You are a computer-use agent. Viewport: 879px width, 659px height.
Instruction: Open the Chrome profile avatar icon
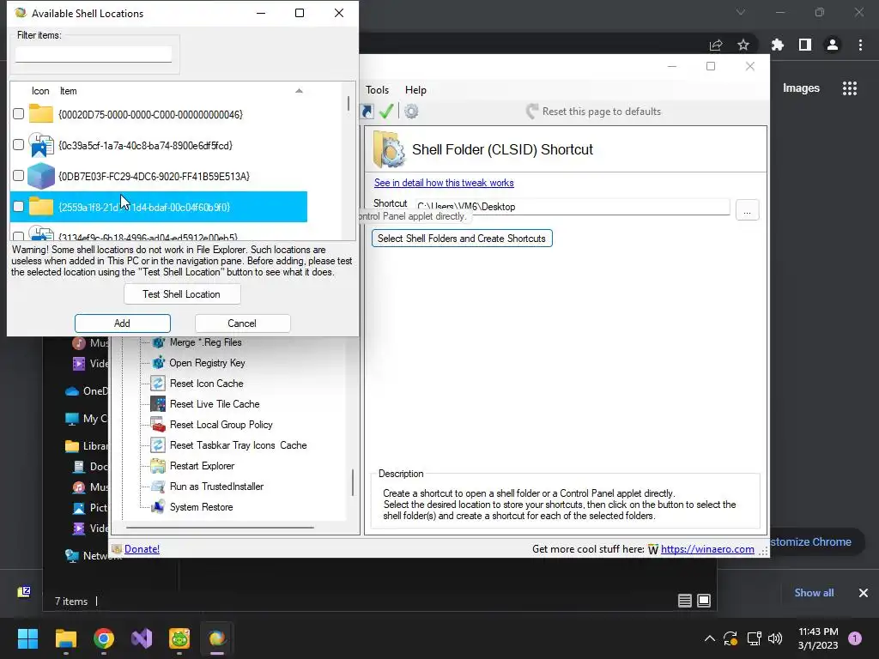tap(833, 45)
